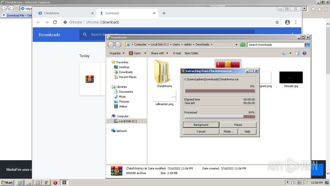Open the CheatArena folder in Downloads
Image resolution: width=330 pixels, height=186 pixels.
tap(164, 74)
